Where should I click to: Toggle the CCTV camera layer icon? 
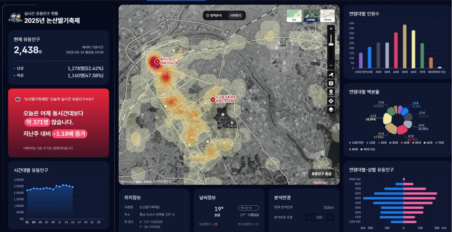point(331,75)
